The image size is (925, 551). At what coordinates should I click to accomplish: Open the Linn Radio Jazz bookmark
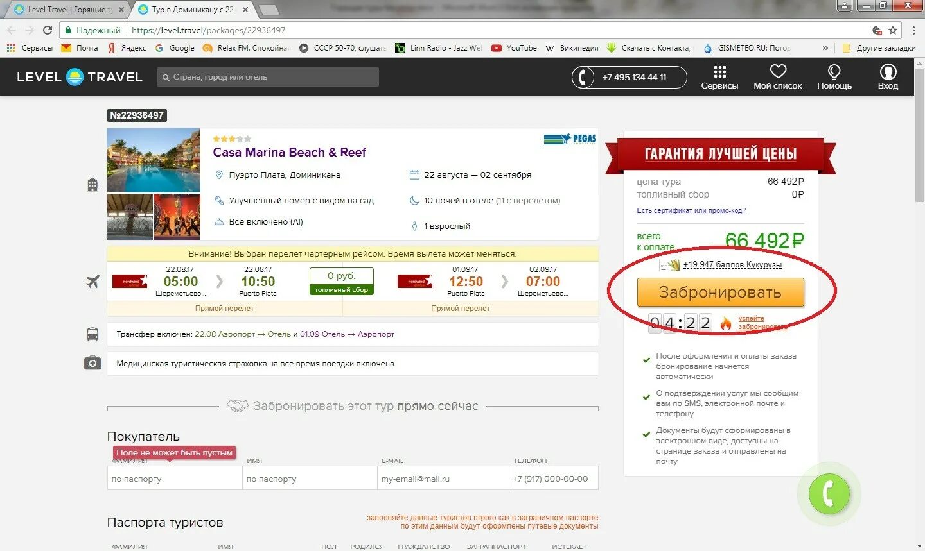(439, 48)
